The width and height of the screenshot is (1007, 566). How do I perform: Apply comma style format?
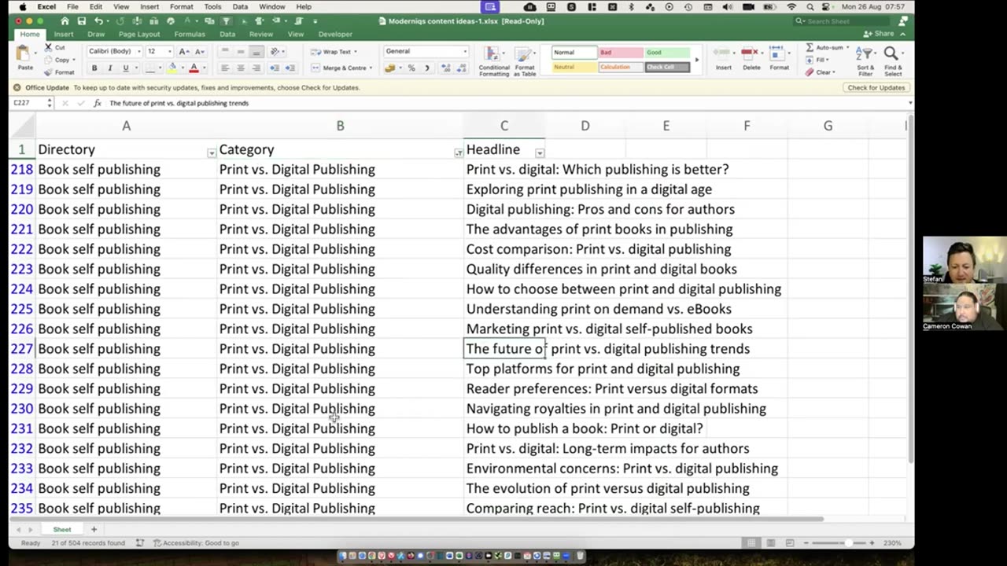tap(427, 68)
